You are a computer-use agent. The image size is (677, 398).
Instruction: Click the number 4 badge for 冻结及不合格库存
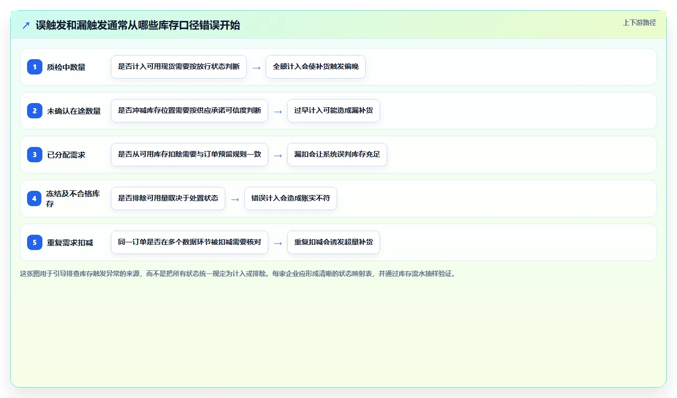[35, 198]
